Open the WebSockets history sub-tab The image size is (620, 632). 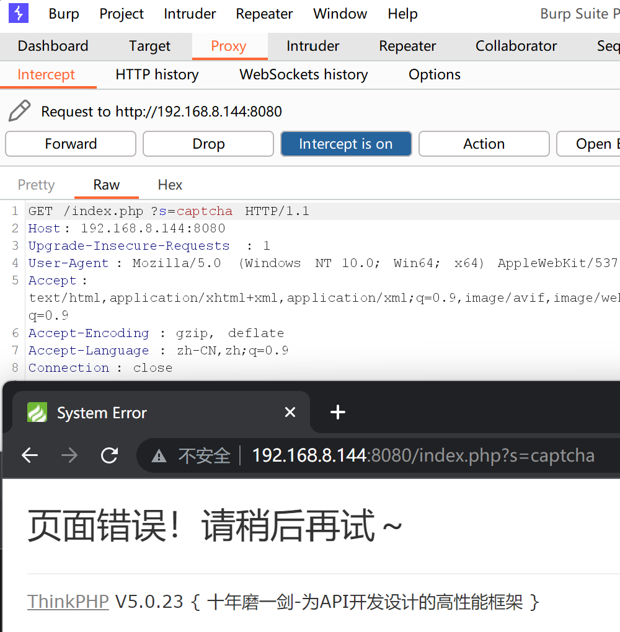click(x=303, y=74)
